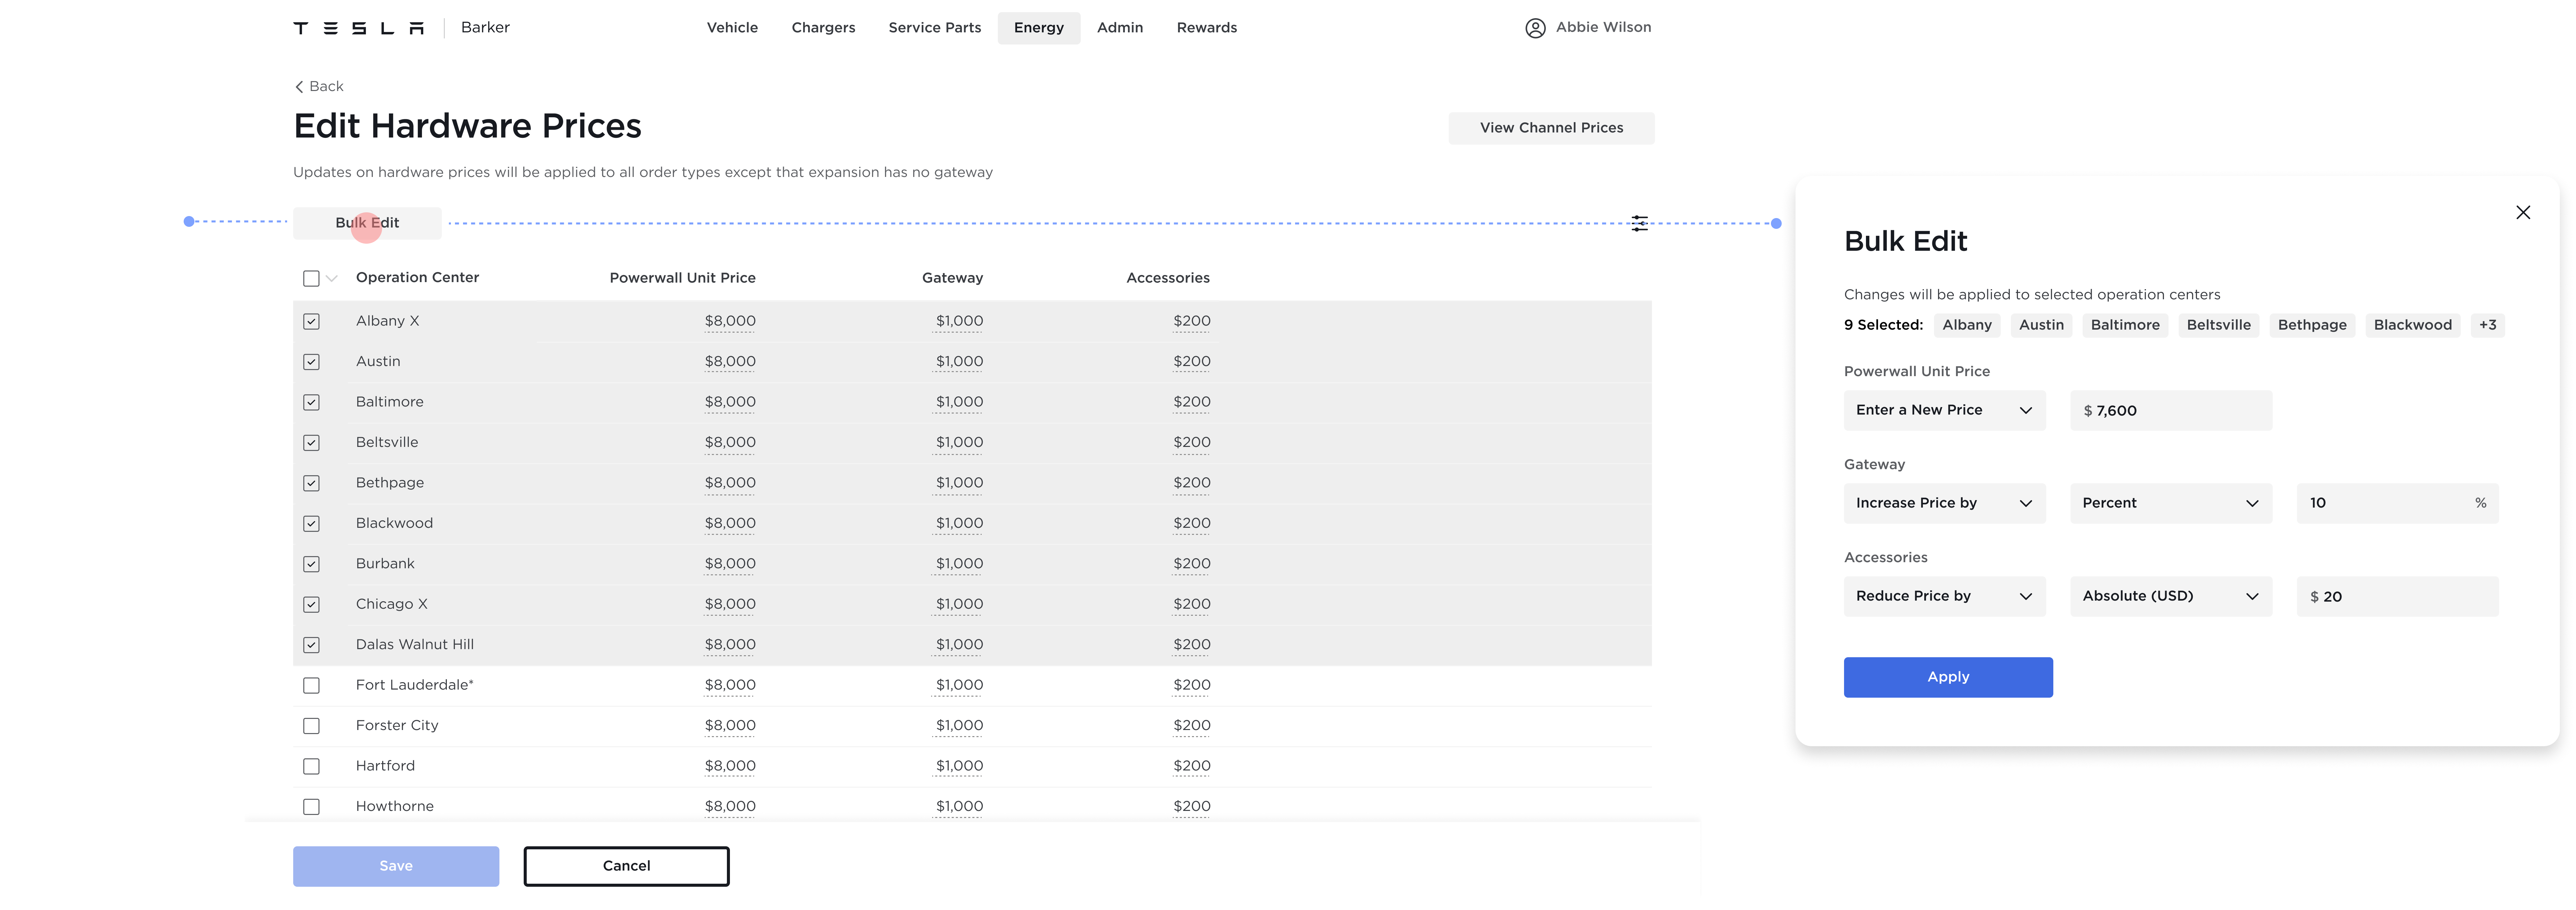This screenshot has width=2576, height=910.
Task: Click the Powerwall price field showing 7,600
Action: 2171,410
